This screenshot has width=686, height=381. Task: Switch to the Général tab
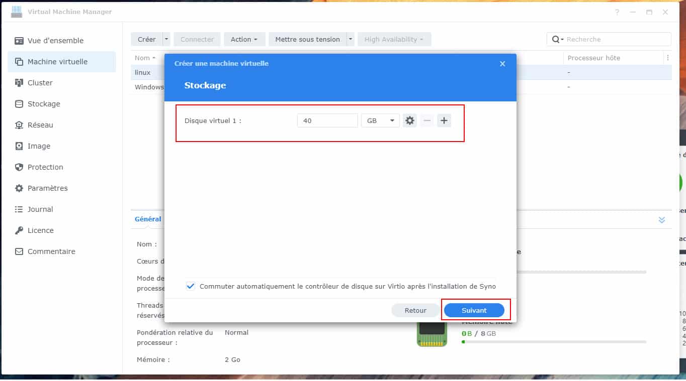tap(148, 219)
